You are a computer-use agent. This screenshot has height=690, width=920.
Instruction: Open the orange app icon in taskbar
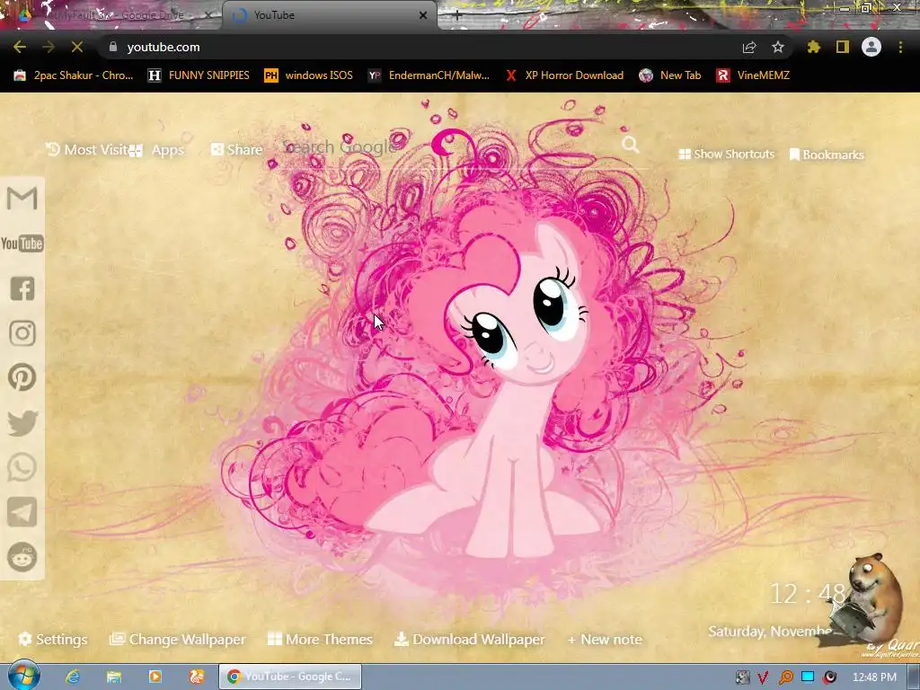[197, 677]
